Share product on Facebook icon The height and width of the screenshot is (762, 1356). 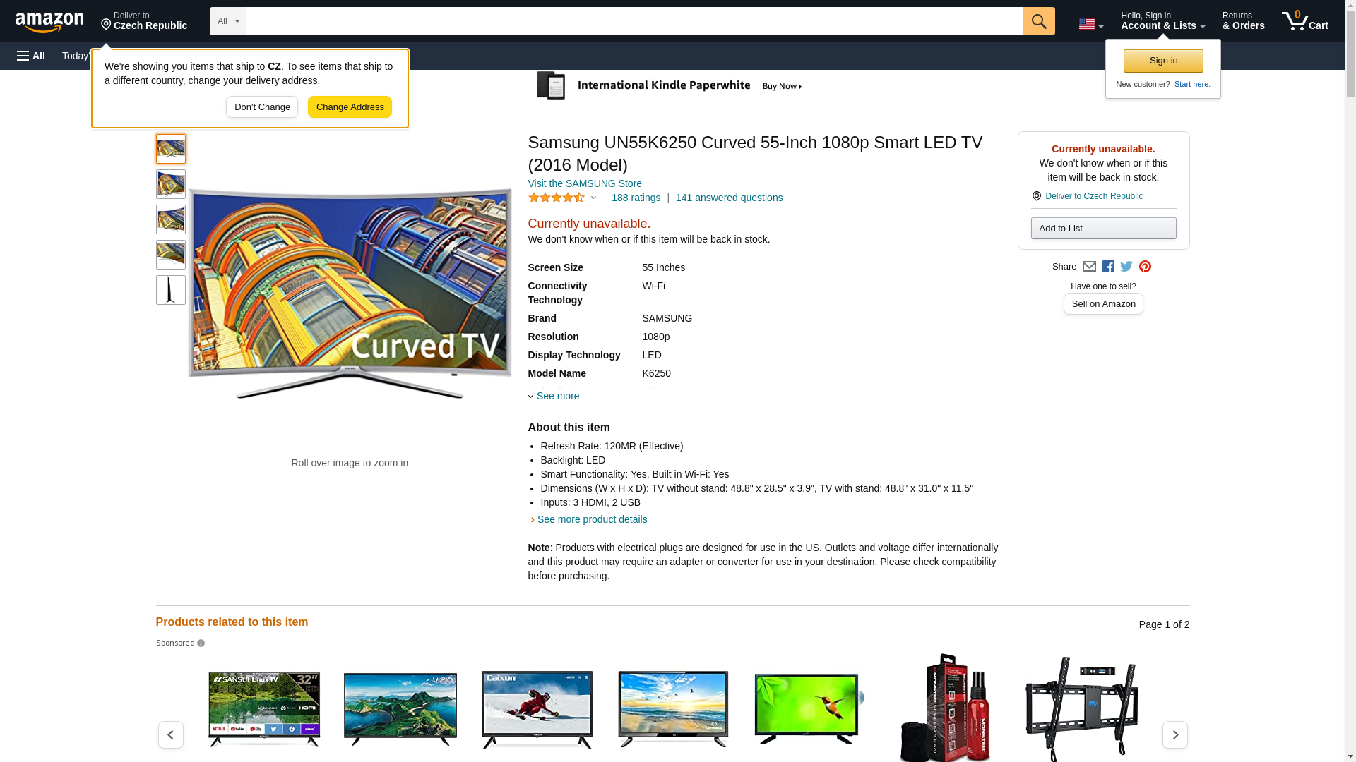pyautogui.click(x=1108, y=267)
